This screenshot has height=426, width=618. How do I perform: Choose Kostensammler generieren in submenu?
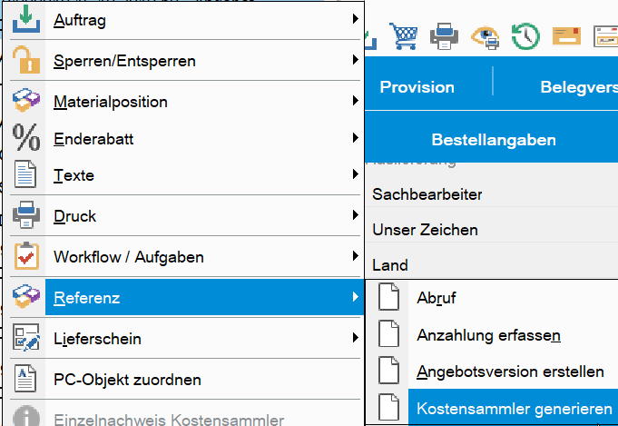click(x=514, y=410)
